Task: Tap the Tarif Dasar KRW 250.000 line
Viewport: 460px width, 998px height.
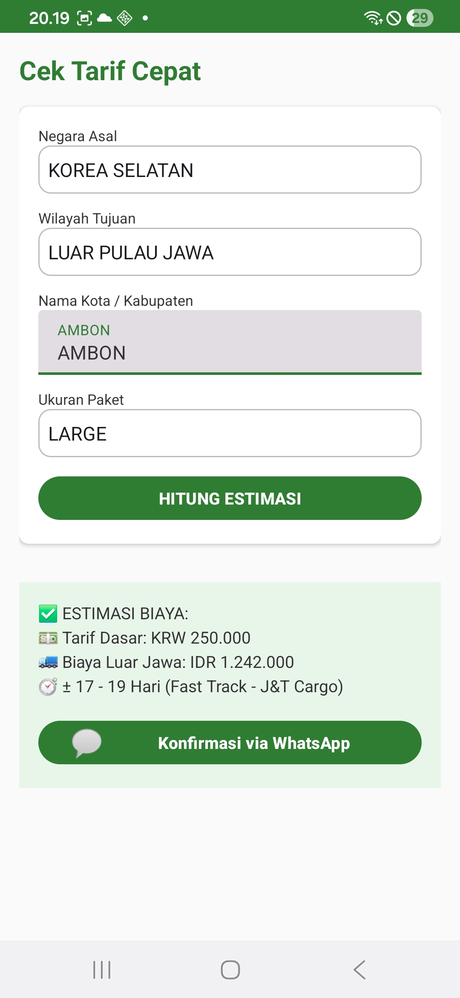Action: pos(156,638)
